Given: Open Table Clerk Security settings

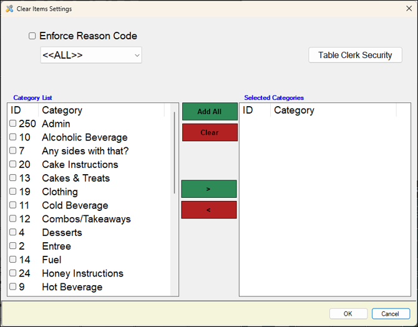Looking at the screenshot, I should tap(355, 55).
